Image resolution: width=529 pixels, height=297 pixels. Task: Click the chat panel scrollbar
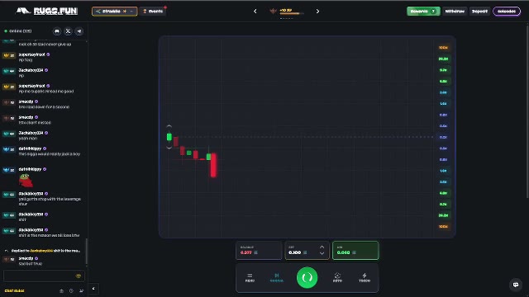tap(86, 252)
